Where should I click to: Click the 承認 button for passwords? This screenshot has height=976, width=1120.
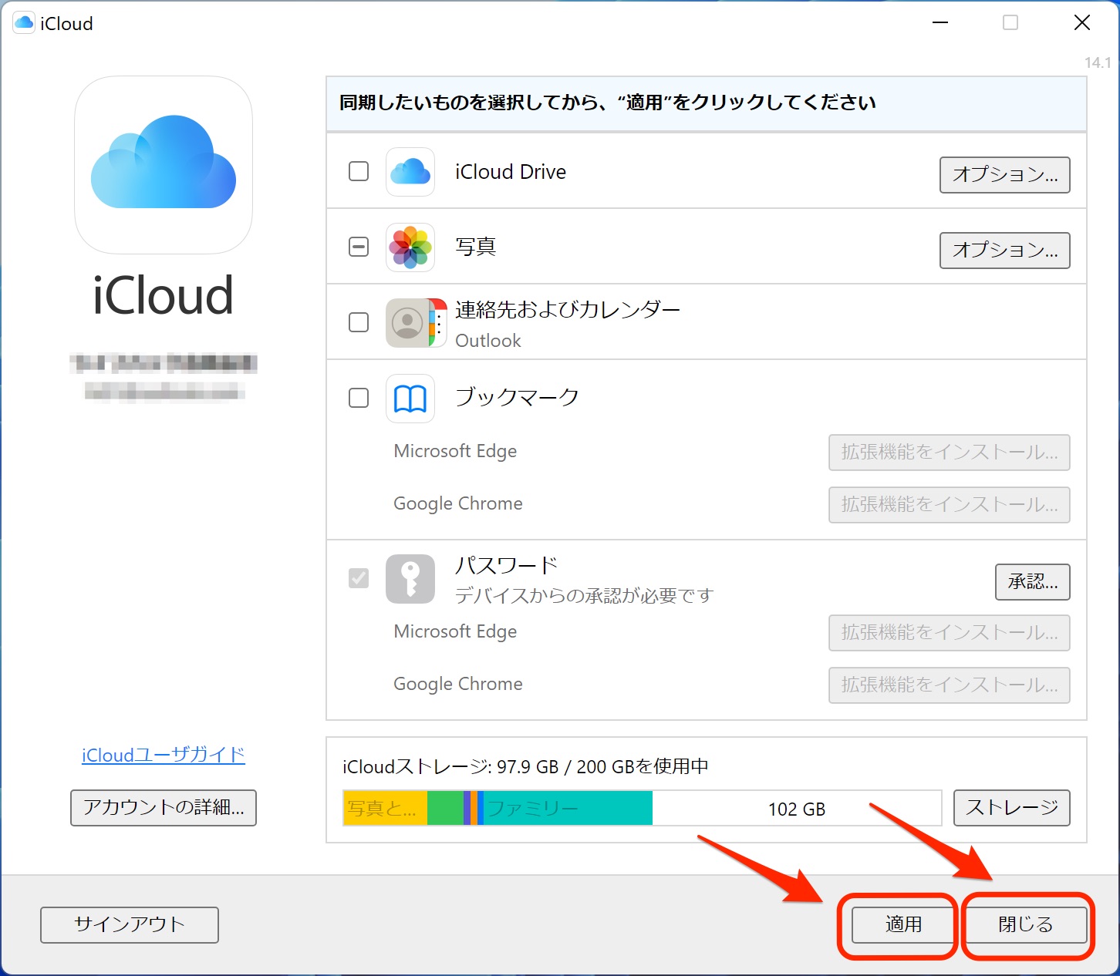tap(1032, 582)
